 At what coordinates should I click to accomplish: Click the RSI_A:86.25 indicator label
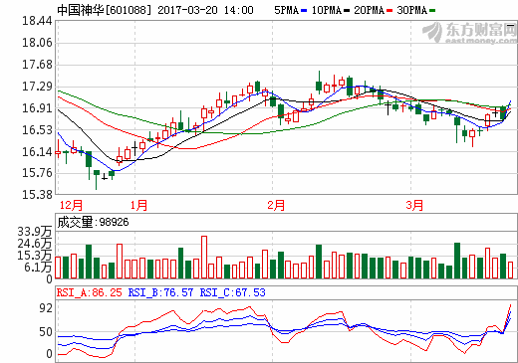click(90, 292)
